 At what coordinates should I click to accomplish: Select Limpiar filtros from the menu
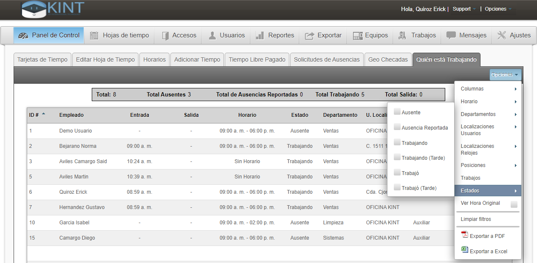(x=476, y=219)
